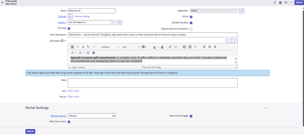304x135 pixels.
Task: Open the text color picker arrow
Action: (x=158, y=47)
